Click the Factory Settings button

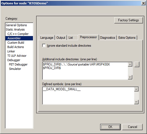128,20
